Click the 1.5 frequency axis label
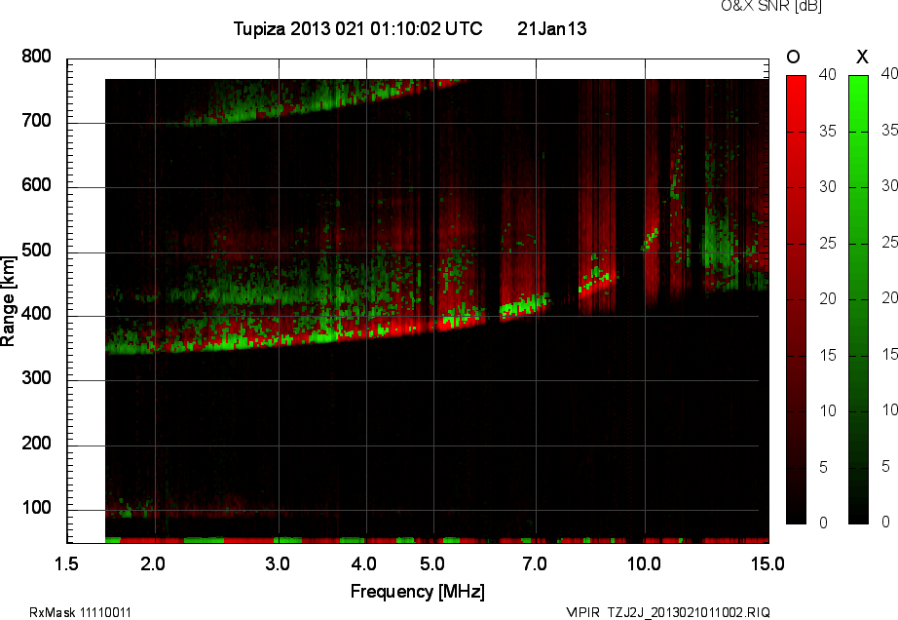Screen dimensions: 898x620 coord(66,563)
